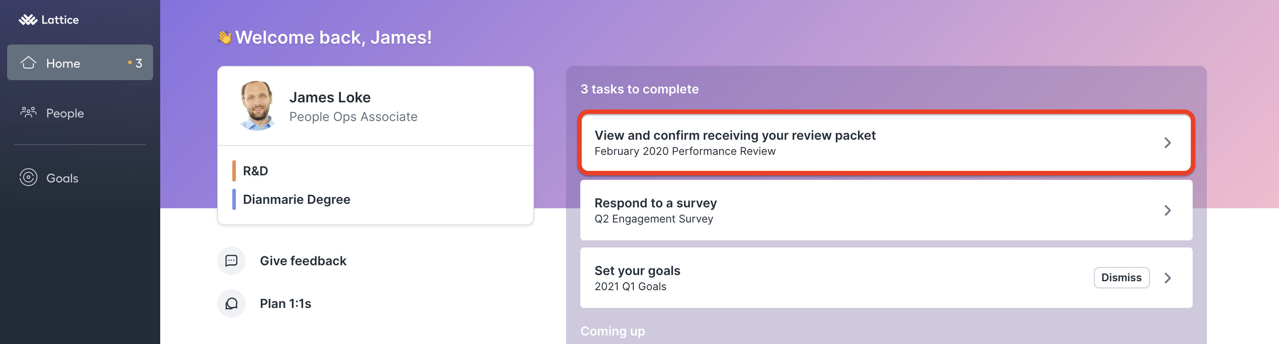Click the orange R&D department marker

[234, 171]
